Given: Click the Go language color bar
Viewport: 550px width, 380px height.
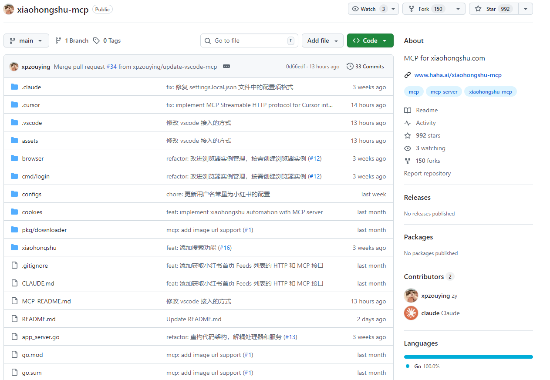Looking at the screenshot, I should tap(468, 356).
